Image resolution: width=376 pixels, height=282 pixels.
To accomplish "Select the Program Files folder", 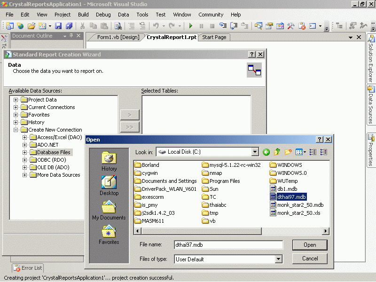I will click(x=221, y=181).
